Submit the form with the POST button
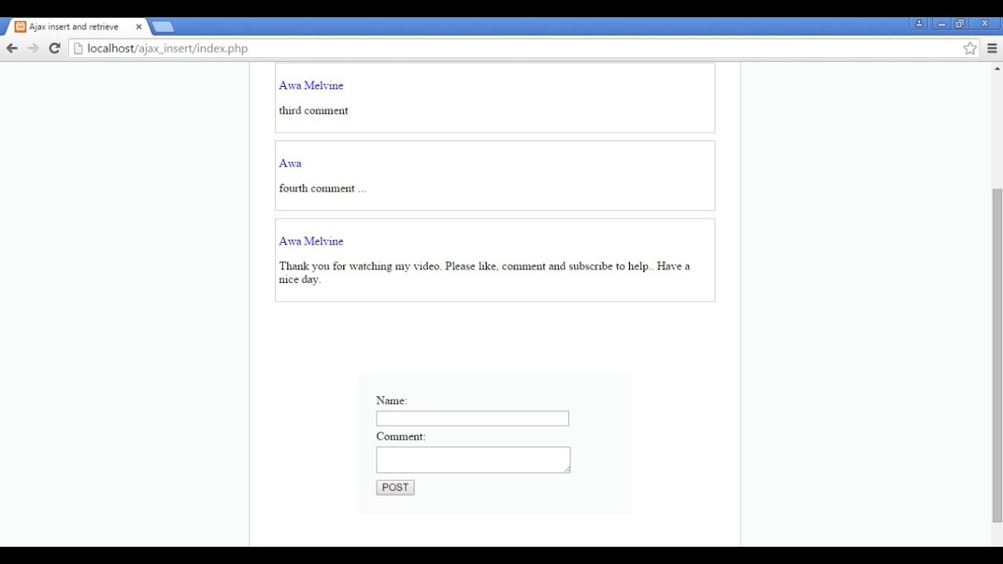 [x=395, y=487]
